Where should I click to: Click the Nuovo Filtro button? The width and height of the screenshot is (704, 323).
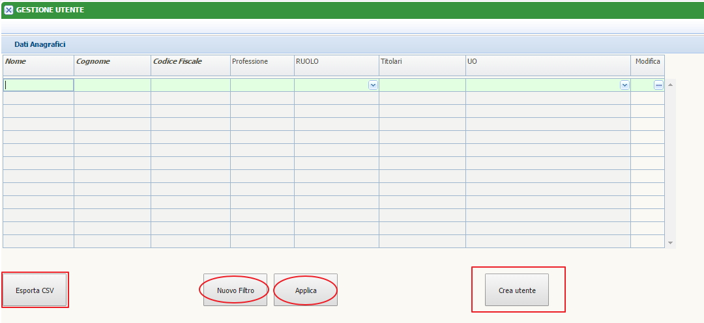pyautogui.click(x=235, y=290)
